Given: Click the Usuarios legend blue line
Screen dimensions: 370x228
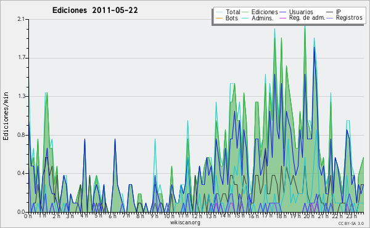Looking at the screenshot, I should point(282,12).
